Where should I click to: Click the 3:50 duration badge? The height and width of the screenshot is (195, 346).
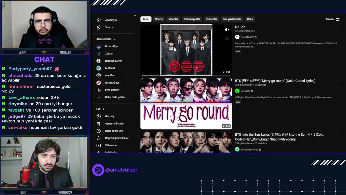point(226,126)
